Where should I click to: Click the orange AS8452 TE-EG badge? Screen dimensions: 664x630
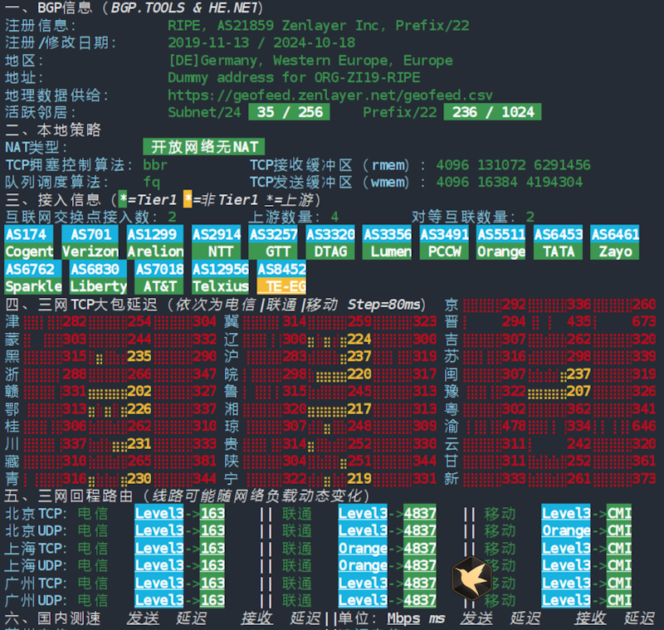(281, 278)
